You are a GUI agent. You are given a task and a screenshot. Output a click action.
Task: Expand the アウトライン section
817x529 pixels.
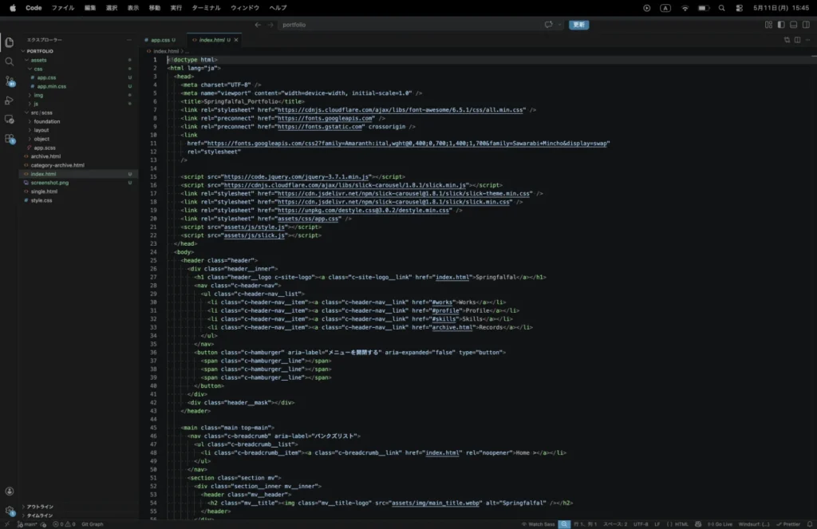coord(40,507)
